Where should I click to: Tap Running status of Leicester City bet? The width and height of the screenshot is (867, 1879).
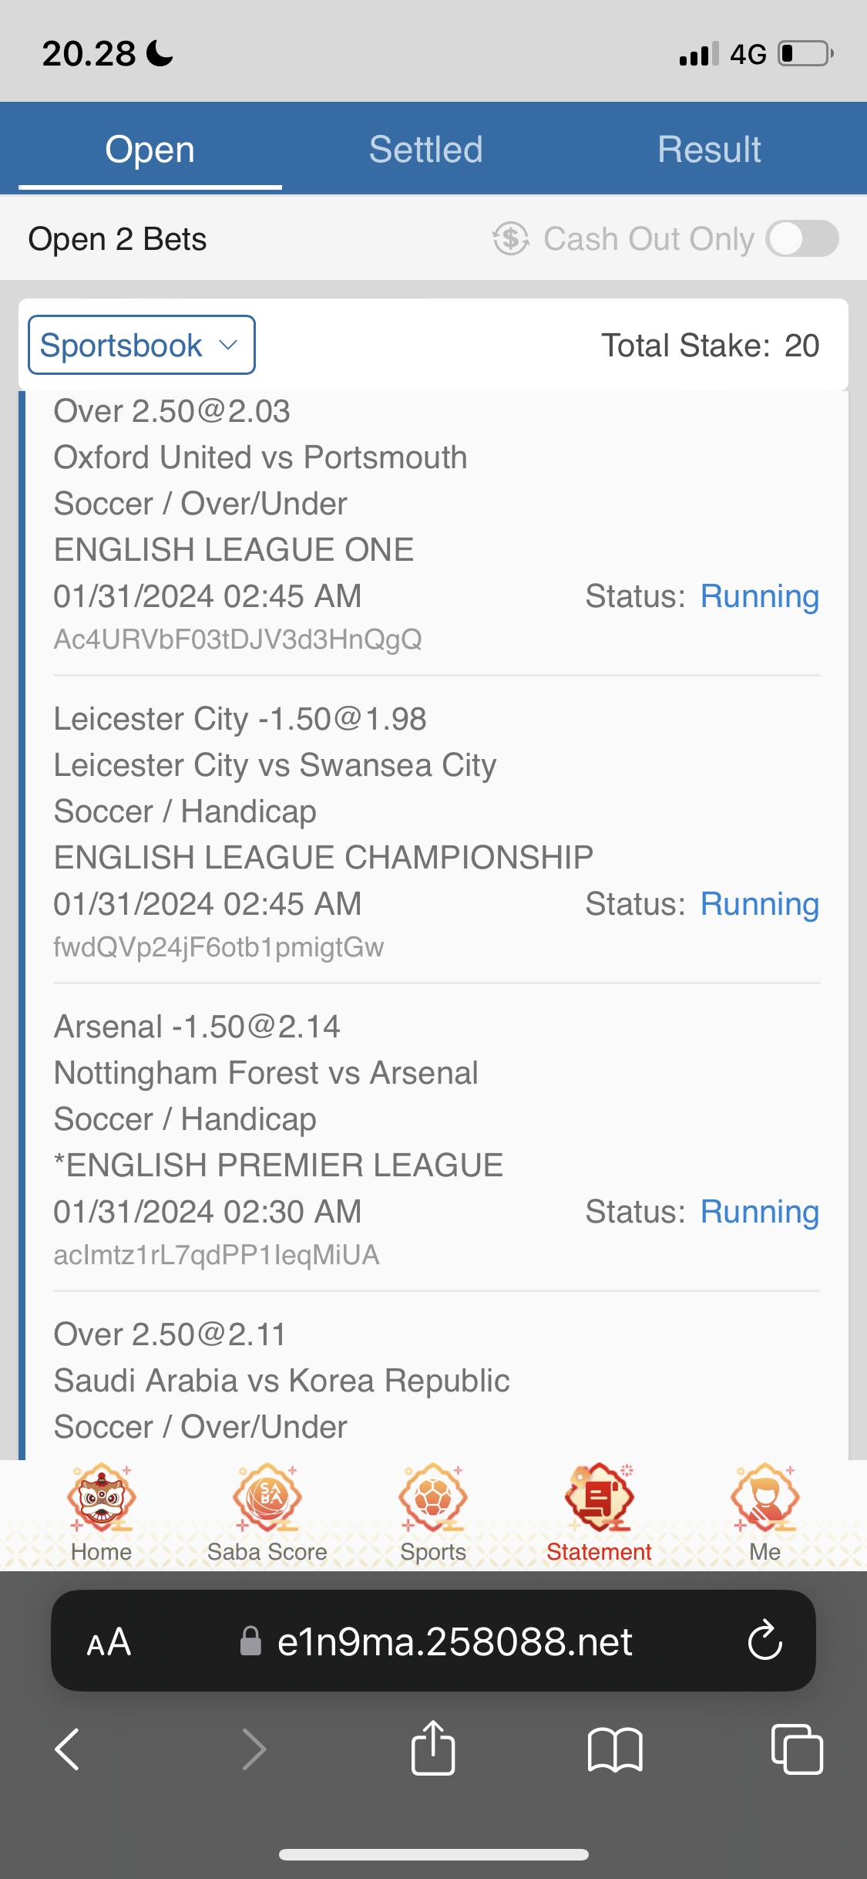click(x=759, y=904)
